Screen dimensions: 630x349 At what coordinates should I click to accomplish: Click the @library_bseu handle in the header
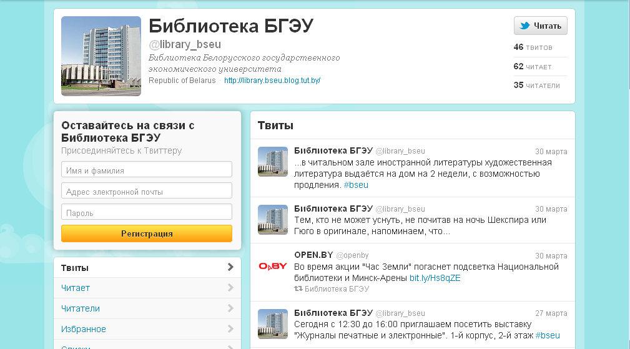(185, 44)
